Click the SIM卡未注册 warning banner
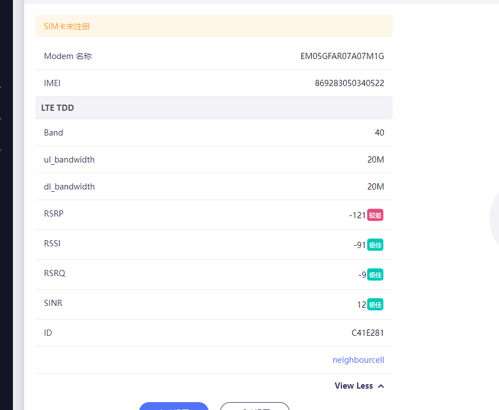499x410 pixels. (214, 26)
